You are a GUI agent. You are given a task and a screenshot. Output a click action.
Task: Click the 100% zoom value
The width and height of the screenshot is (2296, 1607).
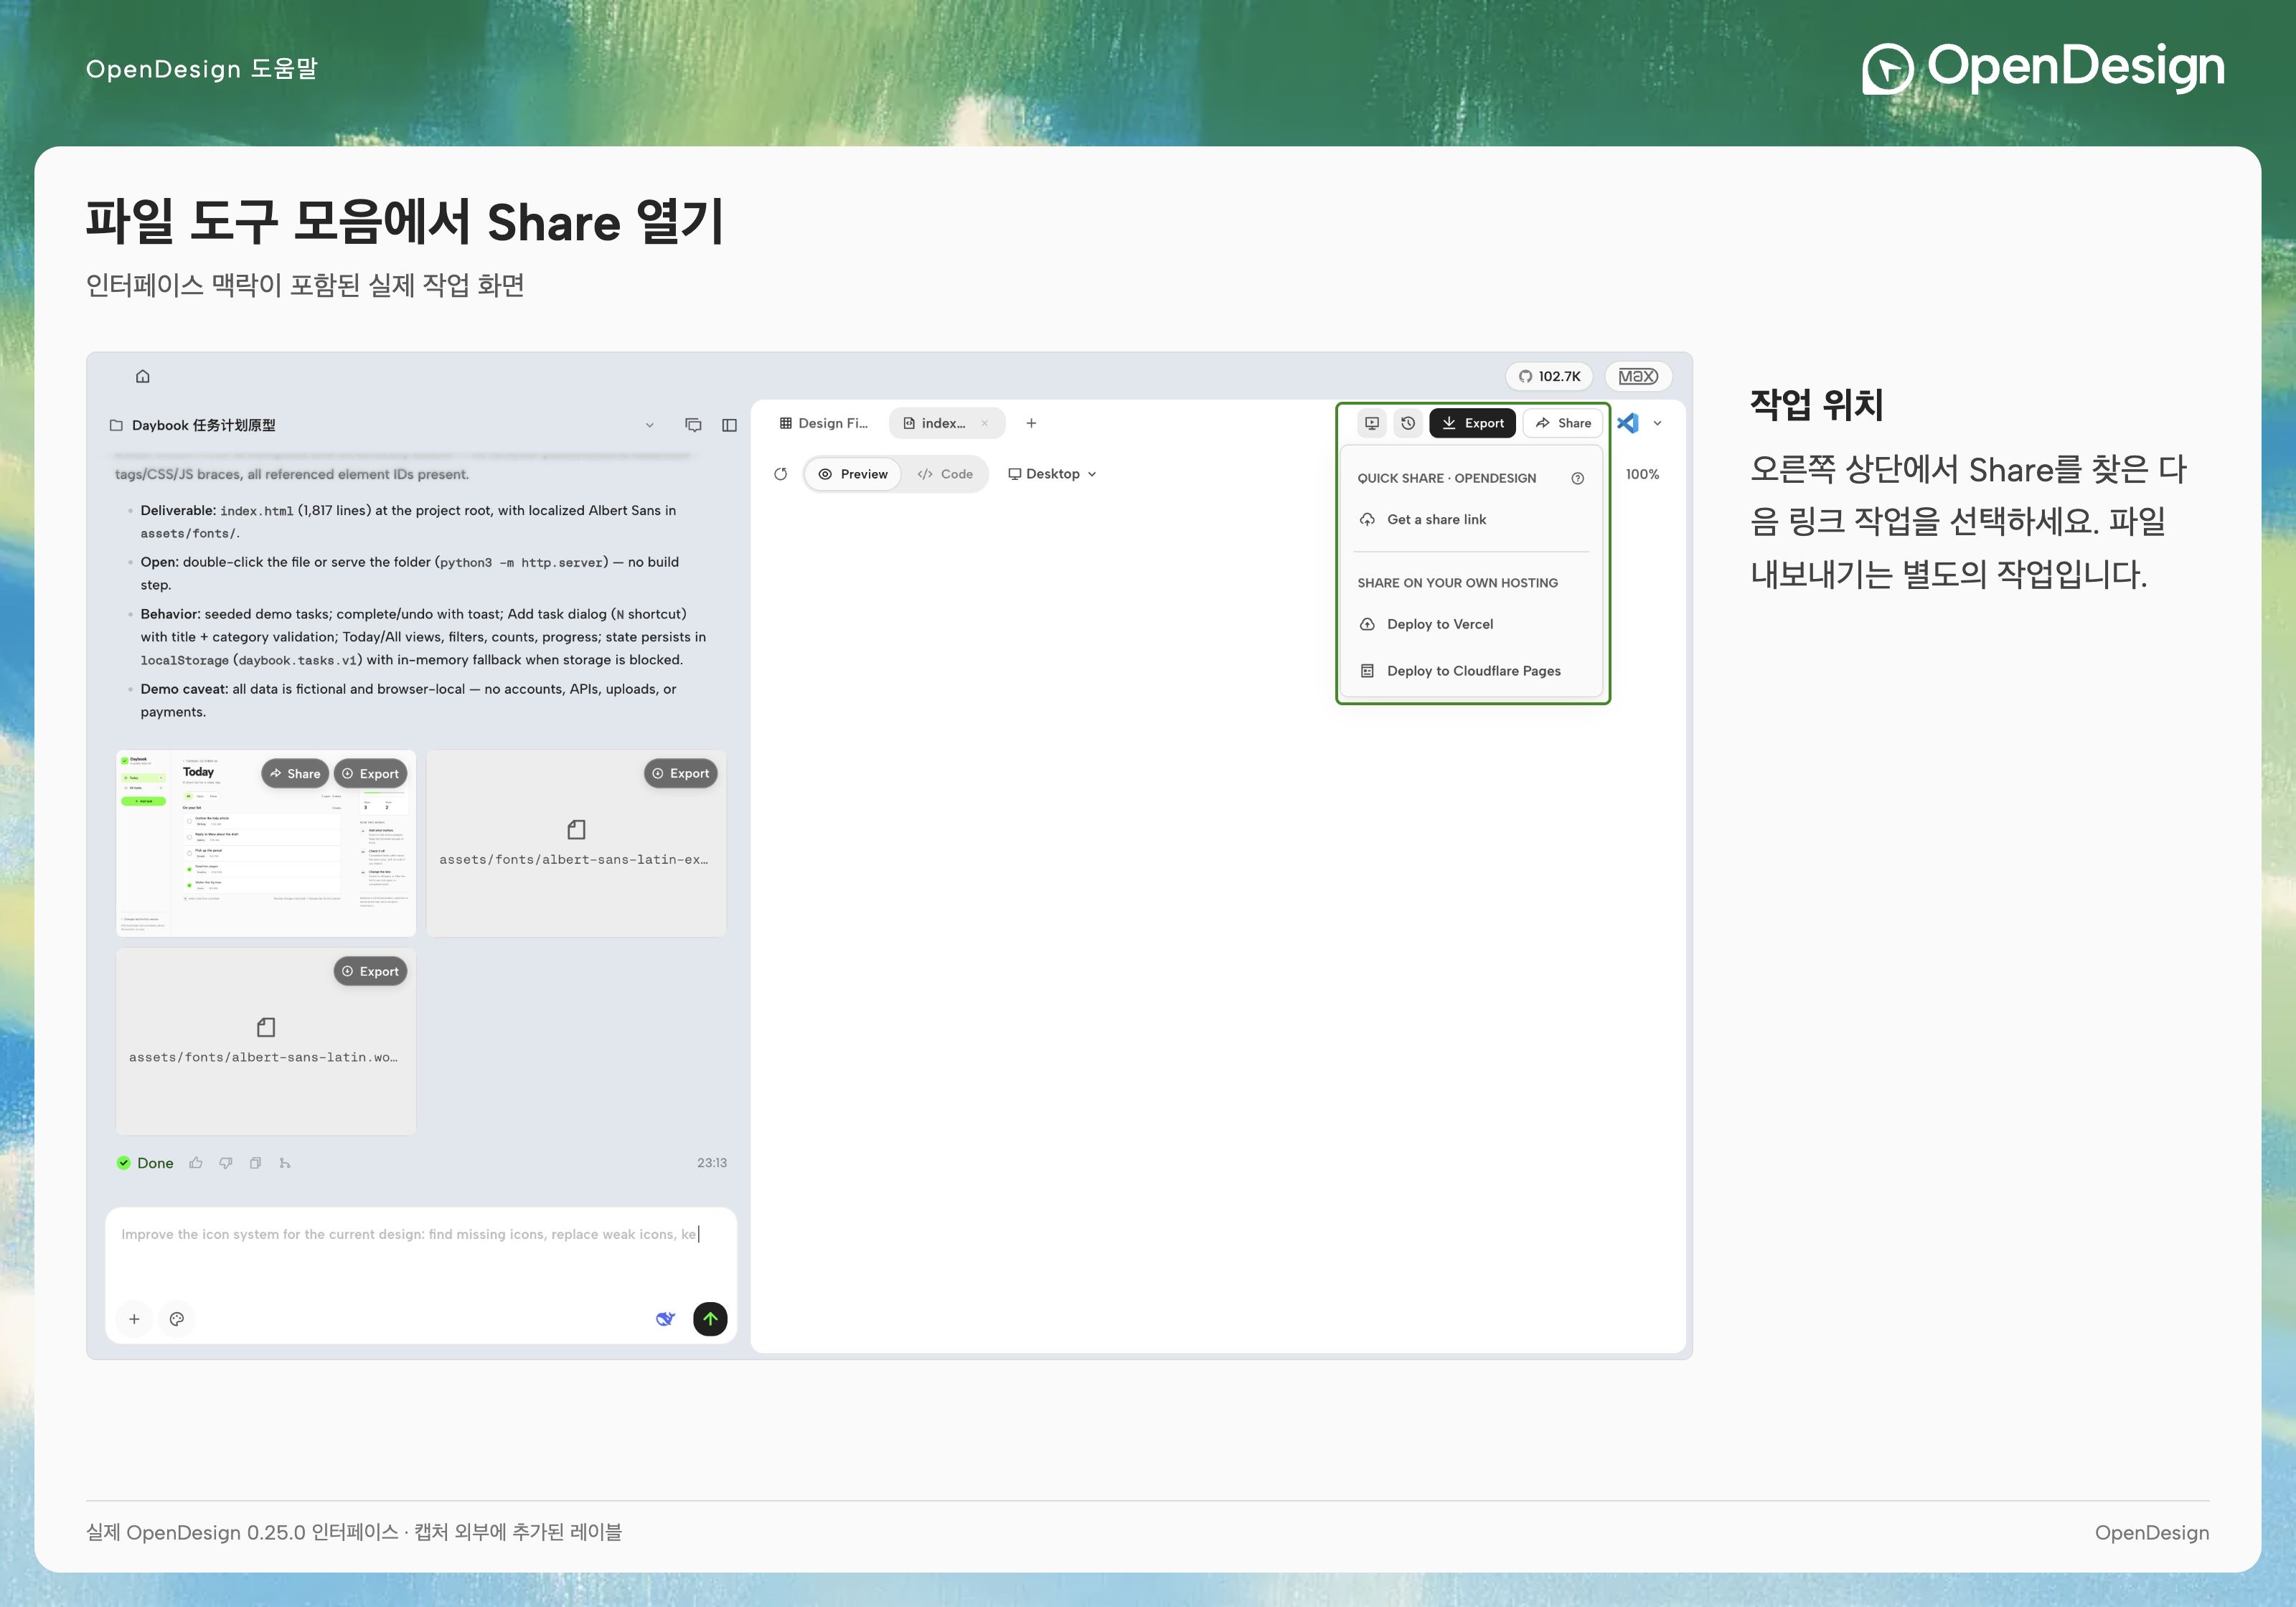point(1642,474)
